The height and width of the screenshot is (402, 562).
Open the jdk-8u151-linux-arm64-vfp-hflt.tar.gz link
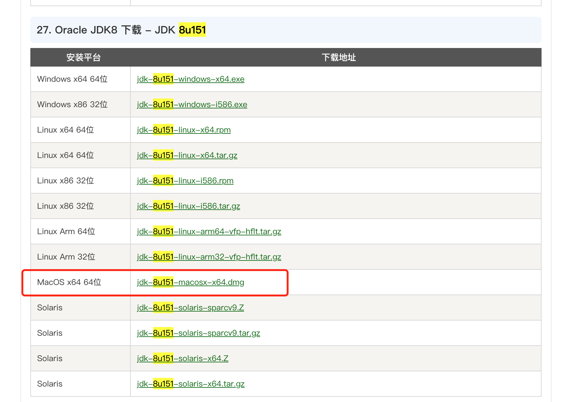pos(209,232)
